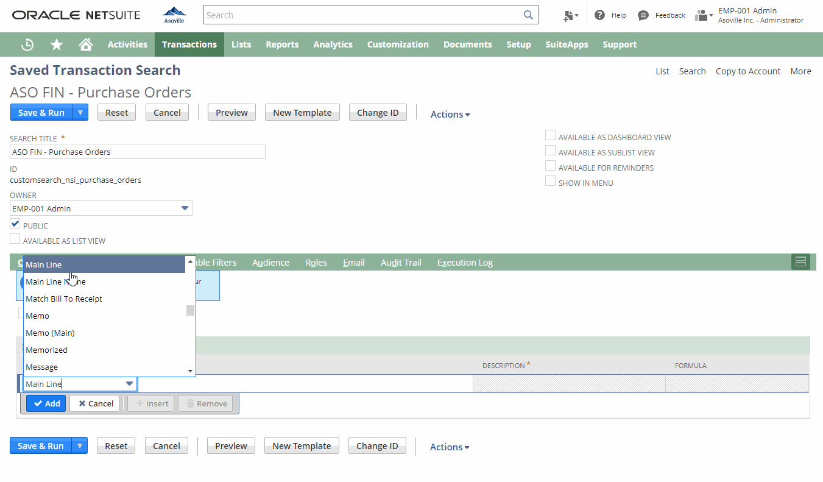Pick the Memo option
Image resolution: width=823 pixels, height=482 pixels.
[104, 316]
